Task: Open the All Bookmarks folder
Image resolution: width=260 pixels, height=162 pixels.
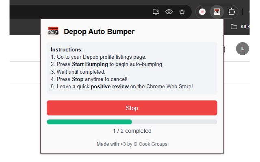Action: tap(240, 27)
